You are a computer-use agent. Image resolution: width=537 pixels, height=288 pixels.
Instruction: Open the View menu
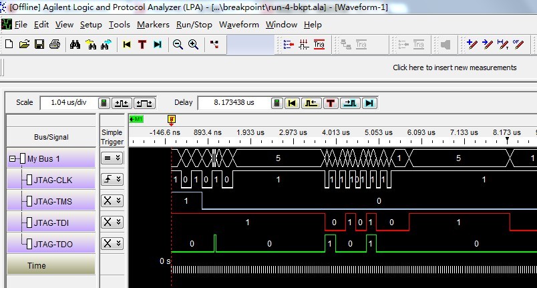click(x=64, y=25)
